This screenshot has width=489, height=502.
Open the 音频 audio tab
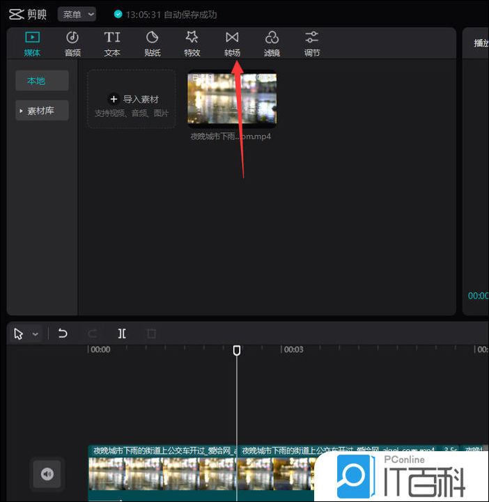[72, 44]
